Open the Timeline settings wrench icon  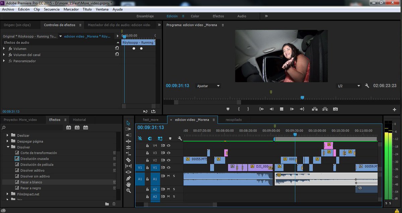pos(180,138)
